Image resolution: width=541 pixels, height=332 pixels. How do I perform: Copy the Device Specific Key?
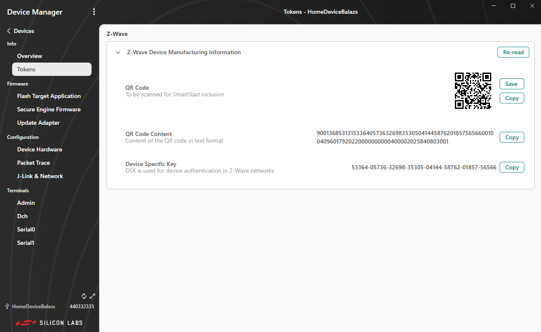[512, 167]
